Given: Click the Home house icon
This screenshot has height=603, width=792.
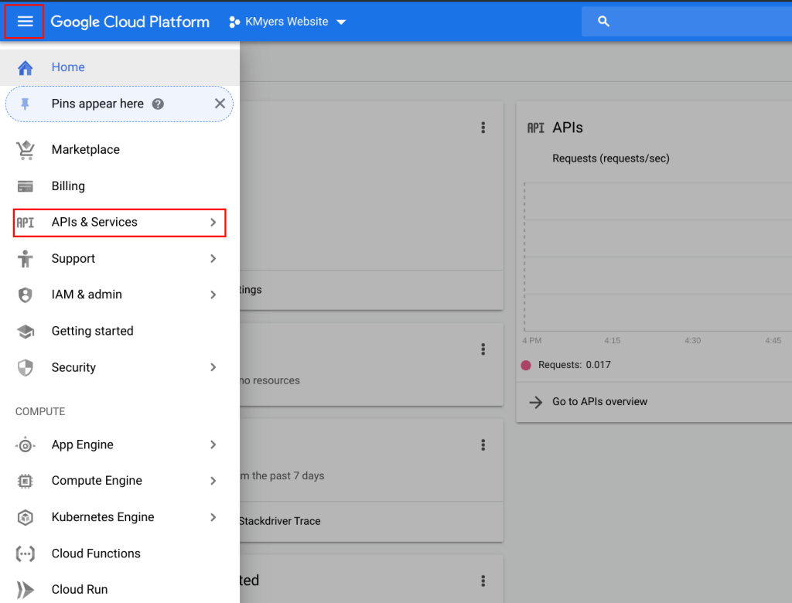Looking at the screenshot, I should (26, 67).
